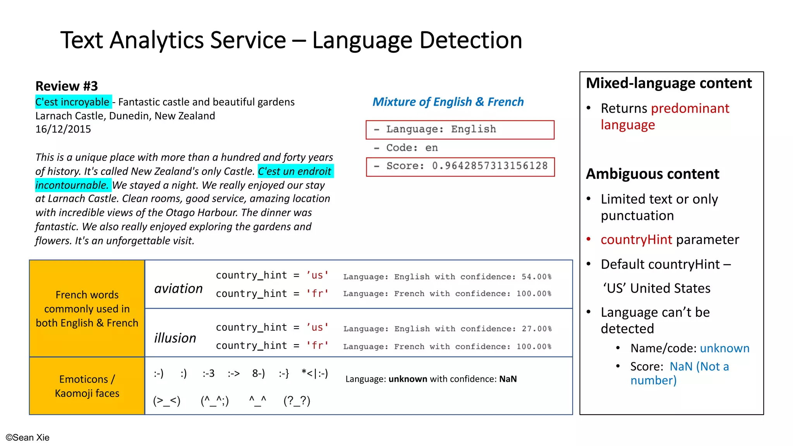Viewport: 793px width, 446px height.
Task: Click '©Sean Xie' copyright text
Action: click(x=27, y=437)
